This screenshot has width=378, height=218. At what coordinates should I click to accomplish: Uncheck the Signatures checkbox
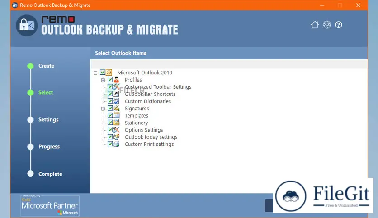click(110, 108)
